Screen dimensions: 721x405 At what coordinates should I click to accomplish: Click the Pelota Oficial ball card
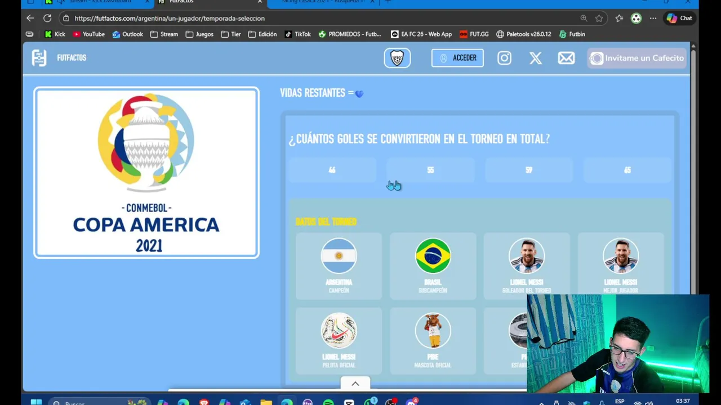point(339,341)
